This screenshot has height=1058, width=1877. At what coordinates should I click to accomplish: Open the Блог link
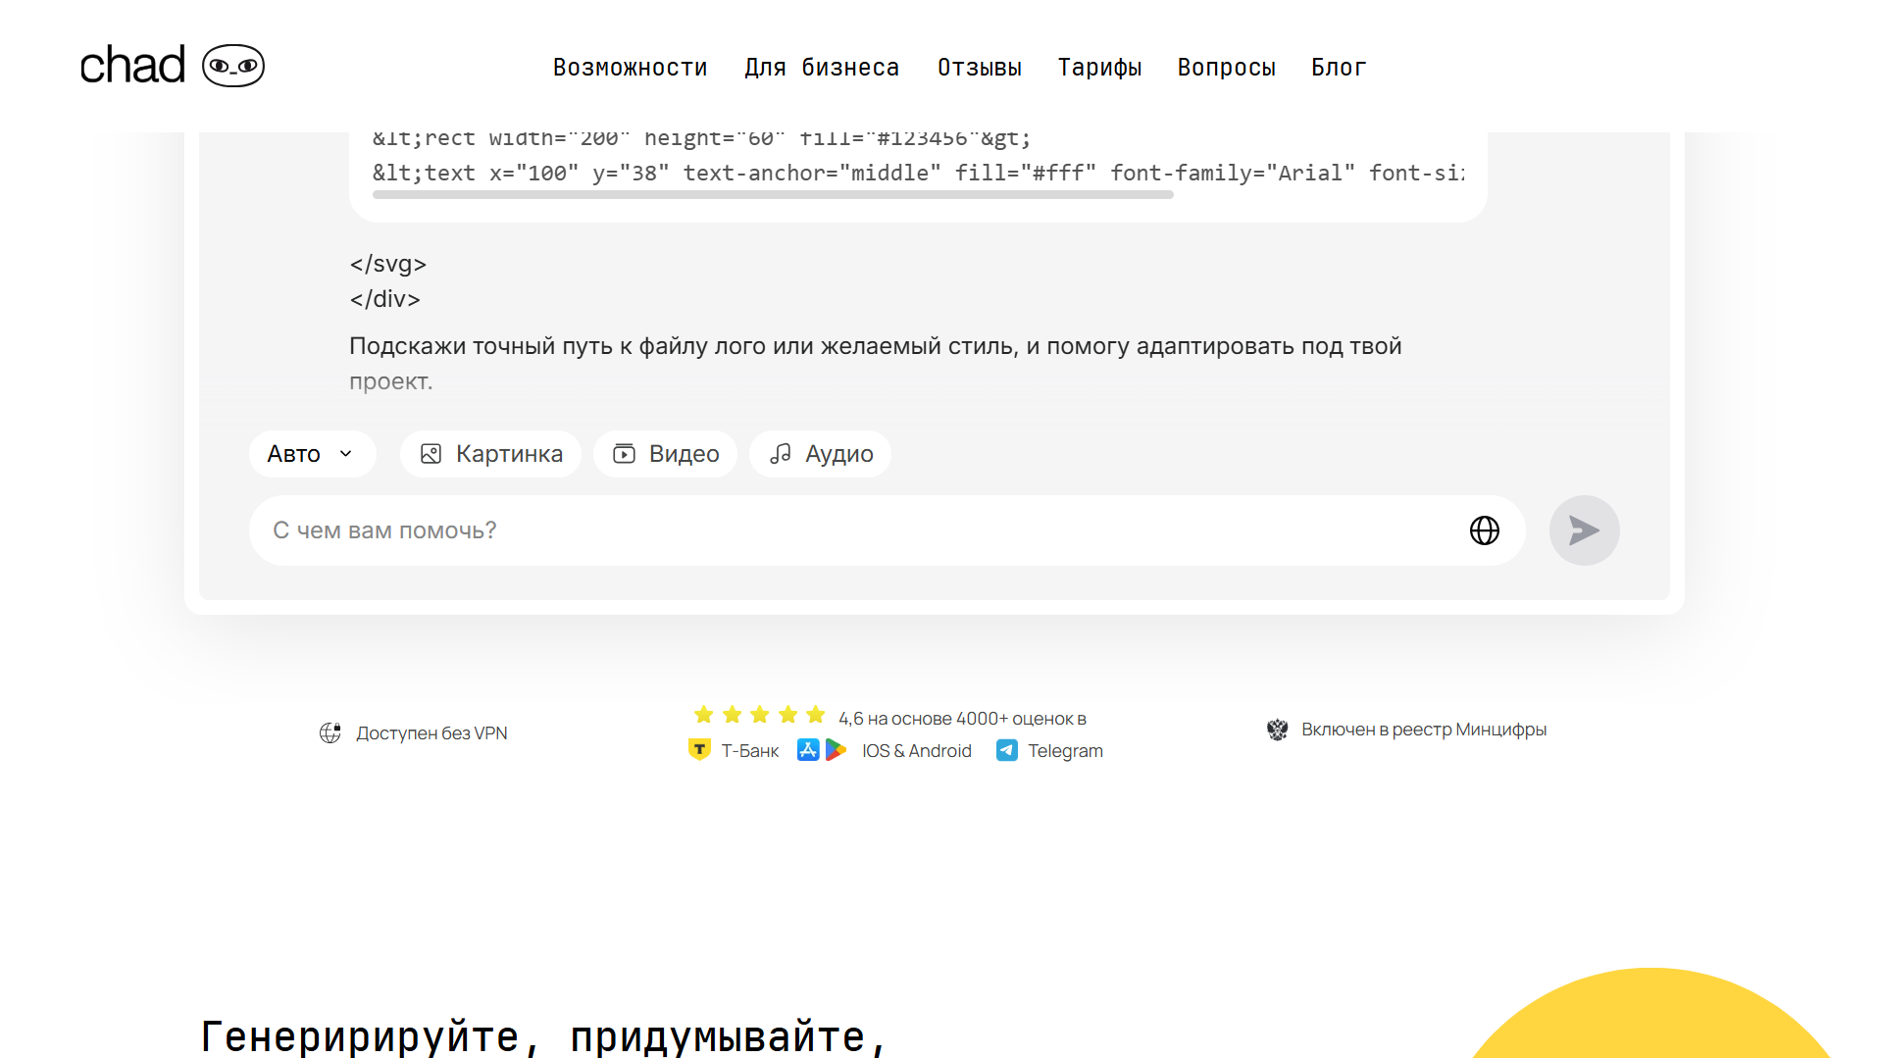coord(1338,68)
